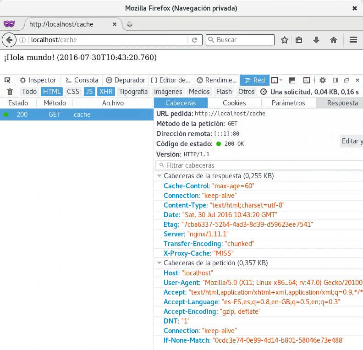The width and height of the screenshot is (363, 350).
Task: Reload the page using the refresh icon
Action: click(195, 40)
